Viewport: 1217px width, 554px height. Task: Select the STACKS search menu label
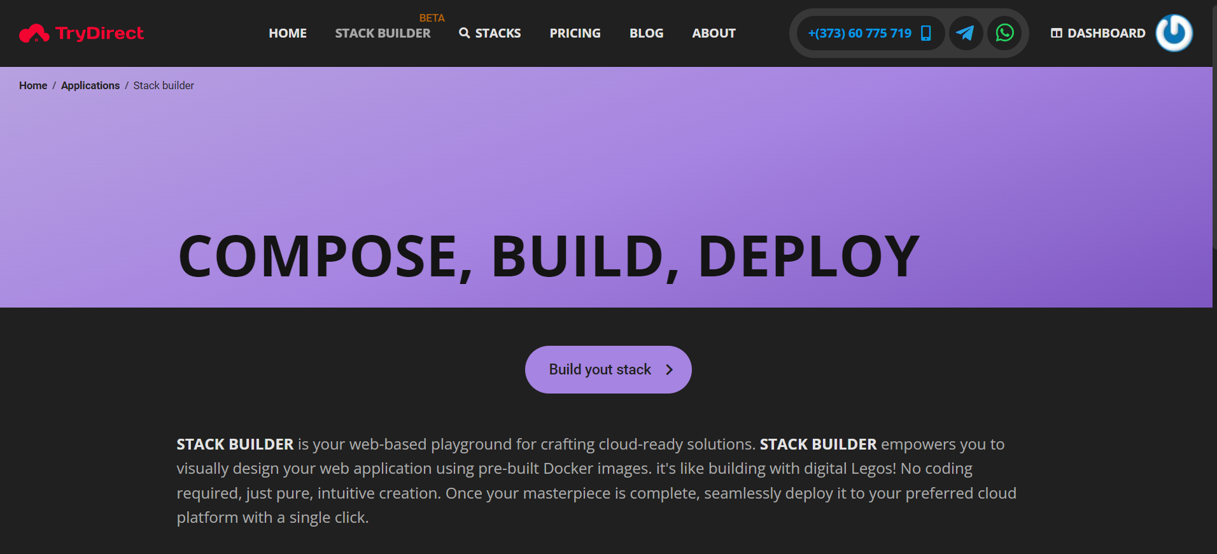[498, 33]
